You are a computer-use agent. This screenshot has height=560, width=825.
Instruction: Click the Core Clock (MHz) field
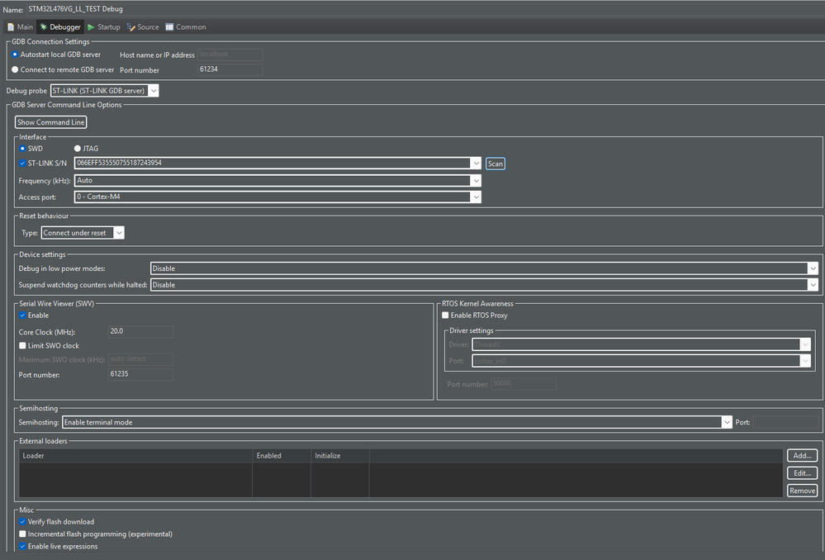(x=140, y=331)
